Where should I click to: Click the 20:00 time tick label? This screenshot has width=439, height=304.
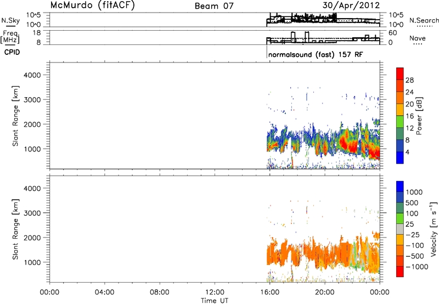[325, 292]
